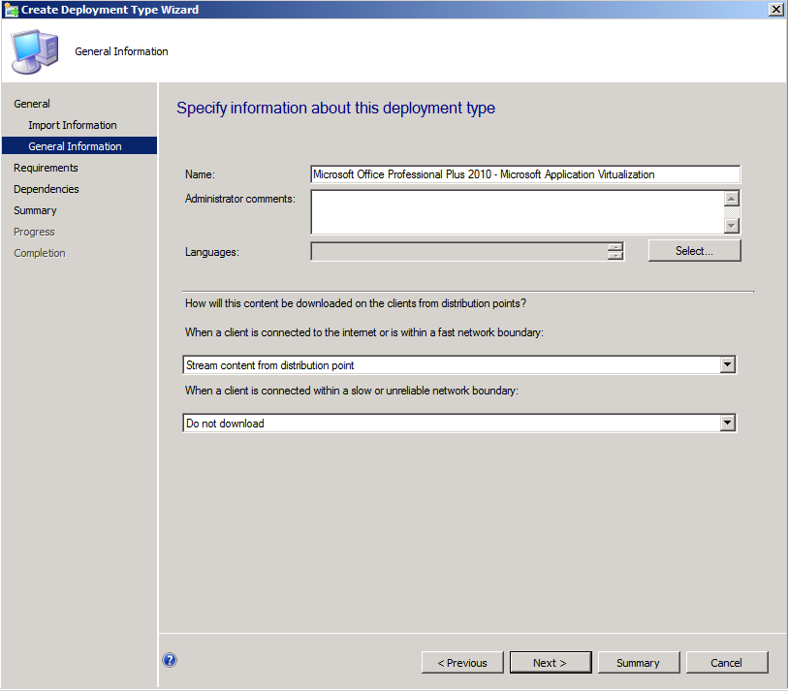The image size is (788, 691).
Task: Open the help via the question mark icon
Action: (x=170, y=659)
